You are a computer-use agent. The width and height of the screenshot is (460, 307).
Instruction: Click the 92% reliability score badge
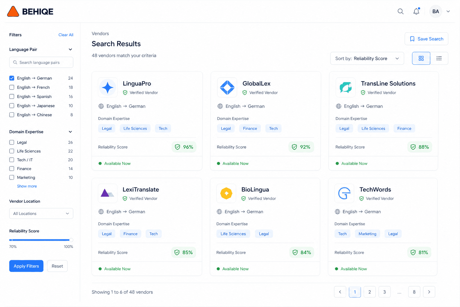[301, 147]
